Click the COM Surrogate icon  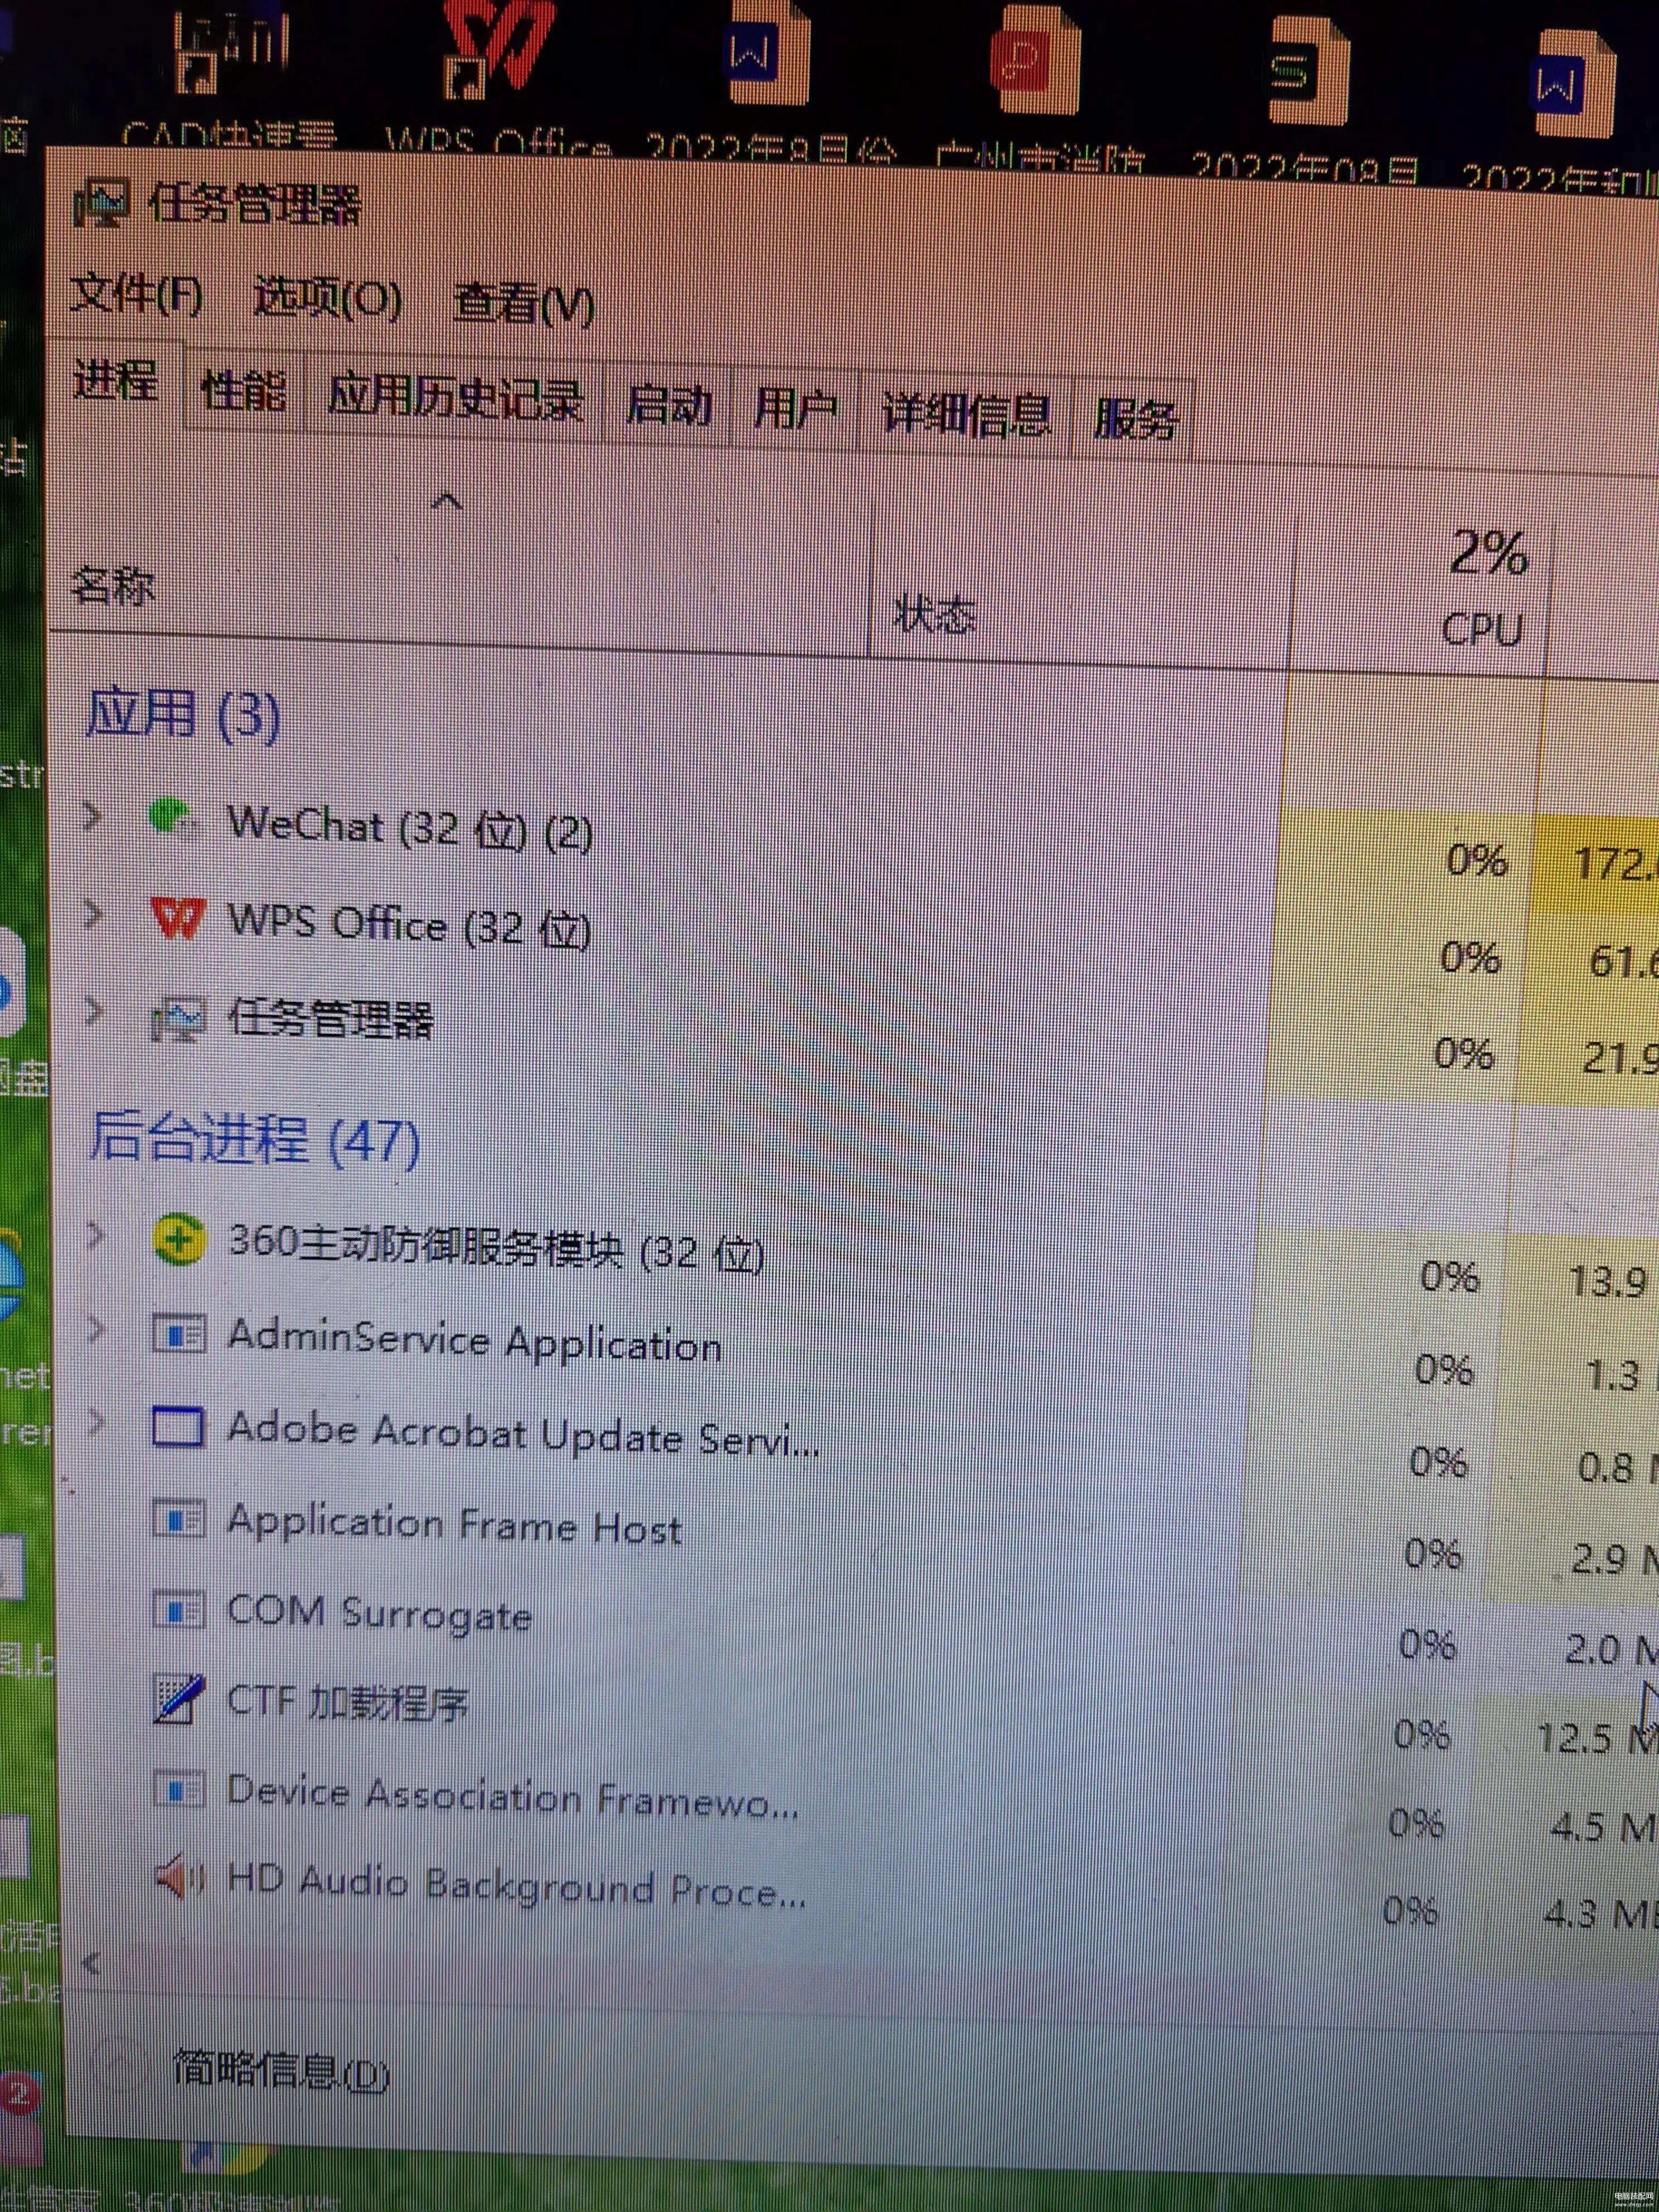coord(180,1611)
